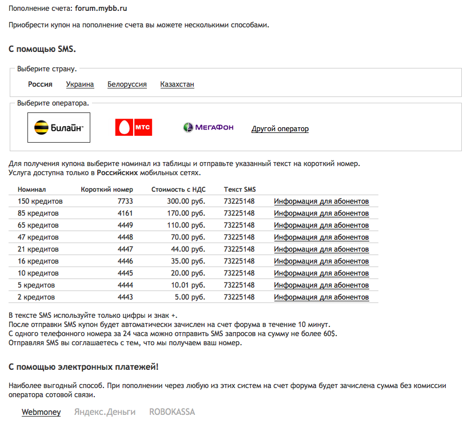Click the 2 кредитов nominal cell

pyautogui.click(x=36, y=297)
